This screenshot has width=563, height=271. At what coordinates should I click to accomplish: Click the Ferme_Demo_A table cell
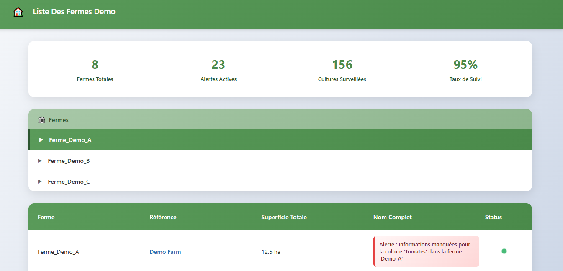pyautogui.click(x=58, y=252)
